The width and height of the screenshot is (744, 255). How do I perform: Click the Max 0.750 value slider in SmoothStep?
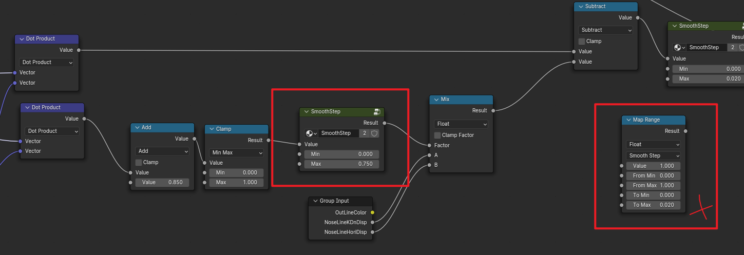(341, 164)
